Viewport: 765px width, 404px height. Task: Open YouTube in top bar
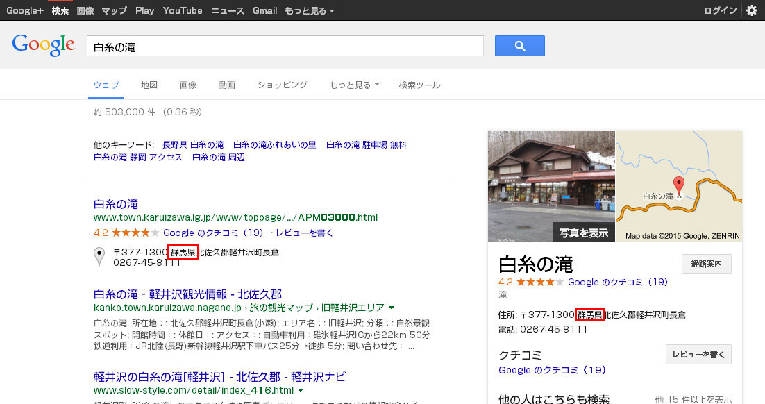(183, 10)
